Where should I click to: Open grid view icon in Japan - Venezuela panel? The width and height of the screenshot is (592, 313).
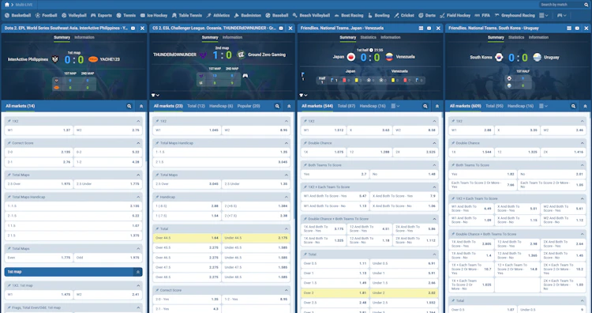[x=421, y=28]
